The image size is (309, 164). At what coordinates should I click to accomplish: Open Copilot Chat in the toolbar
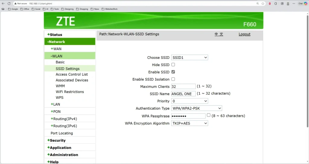click(302, 3)
